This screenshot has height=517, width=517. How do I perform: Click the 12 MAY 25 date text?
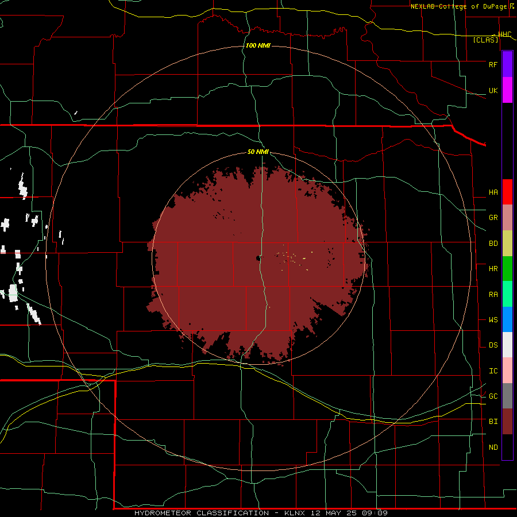coord(334,513)
